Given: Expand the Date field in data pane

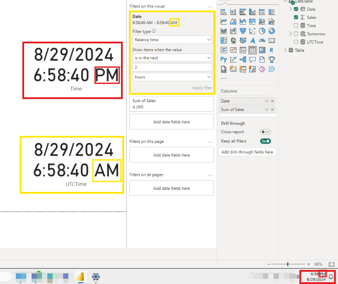Looking at the screenshot, I should point(290,9).
